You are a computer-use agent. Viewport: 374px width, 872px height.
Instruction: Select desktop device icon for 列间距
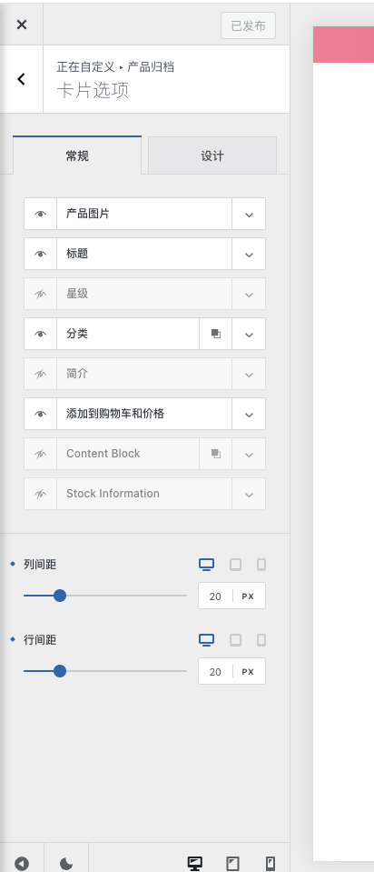[206, 565]
